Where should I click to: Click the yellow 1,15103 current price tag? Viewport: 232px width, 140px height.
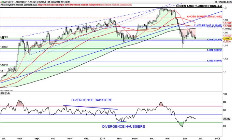[227, 39]
